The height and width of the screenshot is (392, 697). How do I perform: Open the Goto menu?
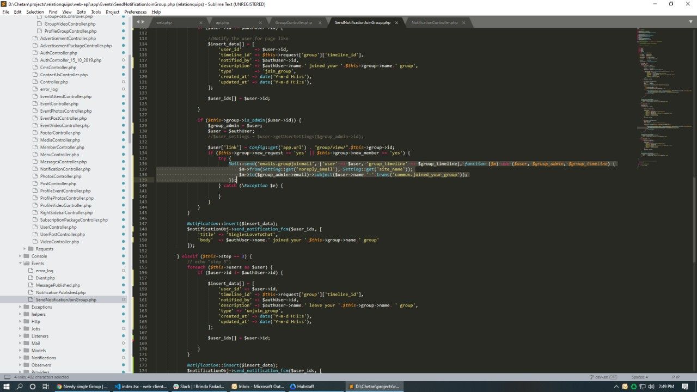(x=81, y=12)
